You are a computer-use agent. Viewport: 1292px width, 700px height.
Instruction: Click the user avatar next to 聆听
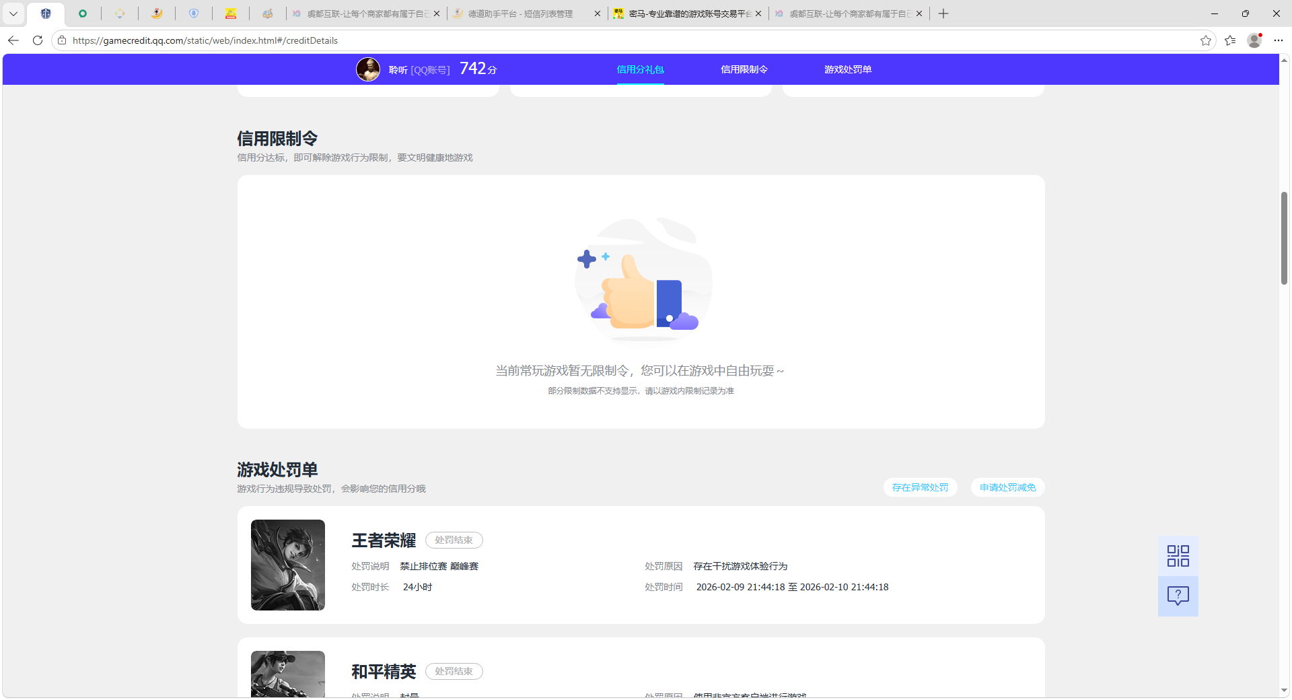(368, 69)
